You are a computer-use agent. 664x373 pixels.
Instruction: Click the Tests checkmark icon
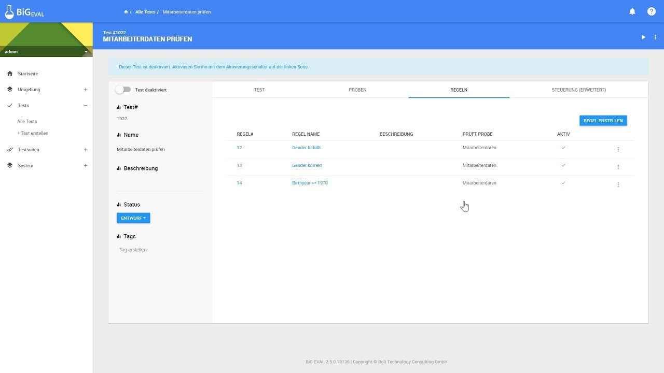click(x=10, y=105)
